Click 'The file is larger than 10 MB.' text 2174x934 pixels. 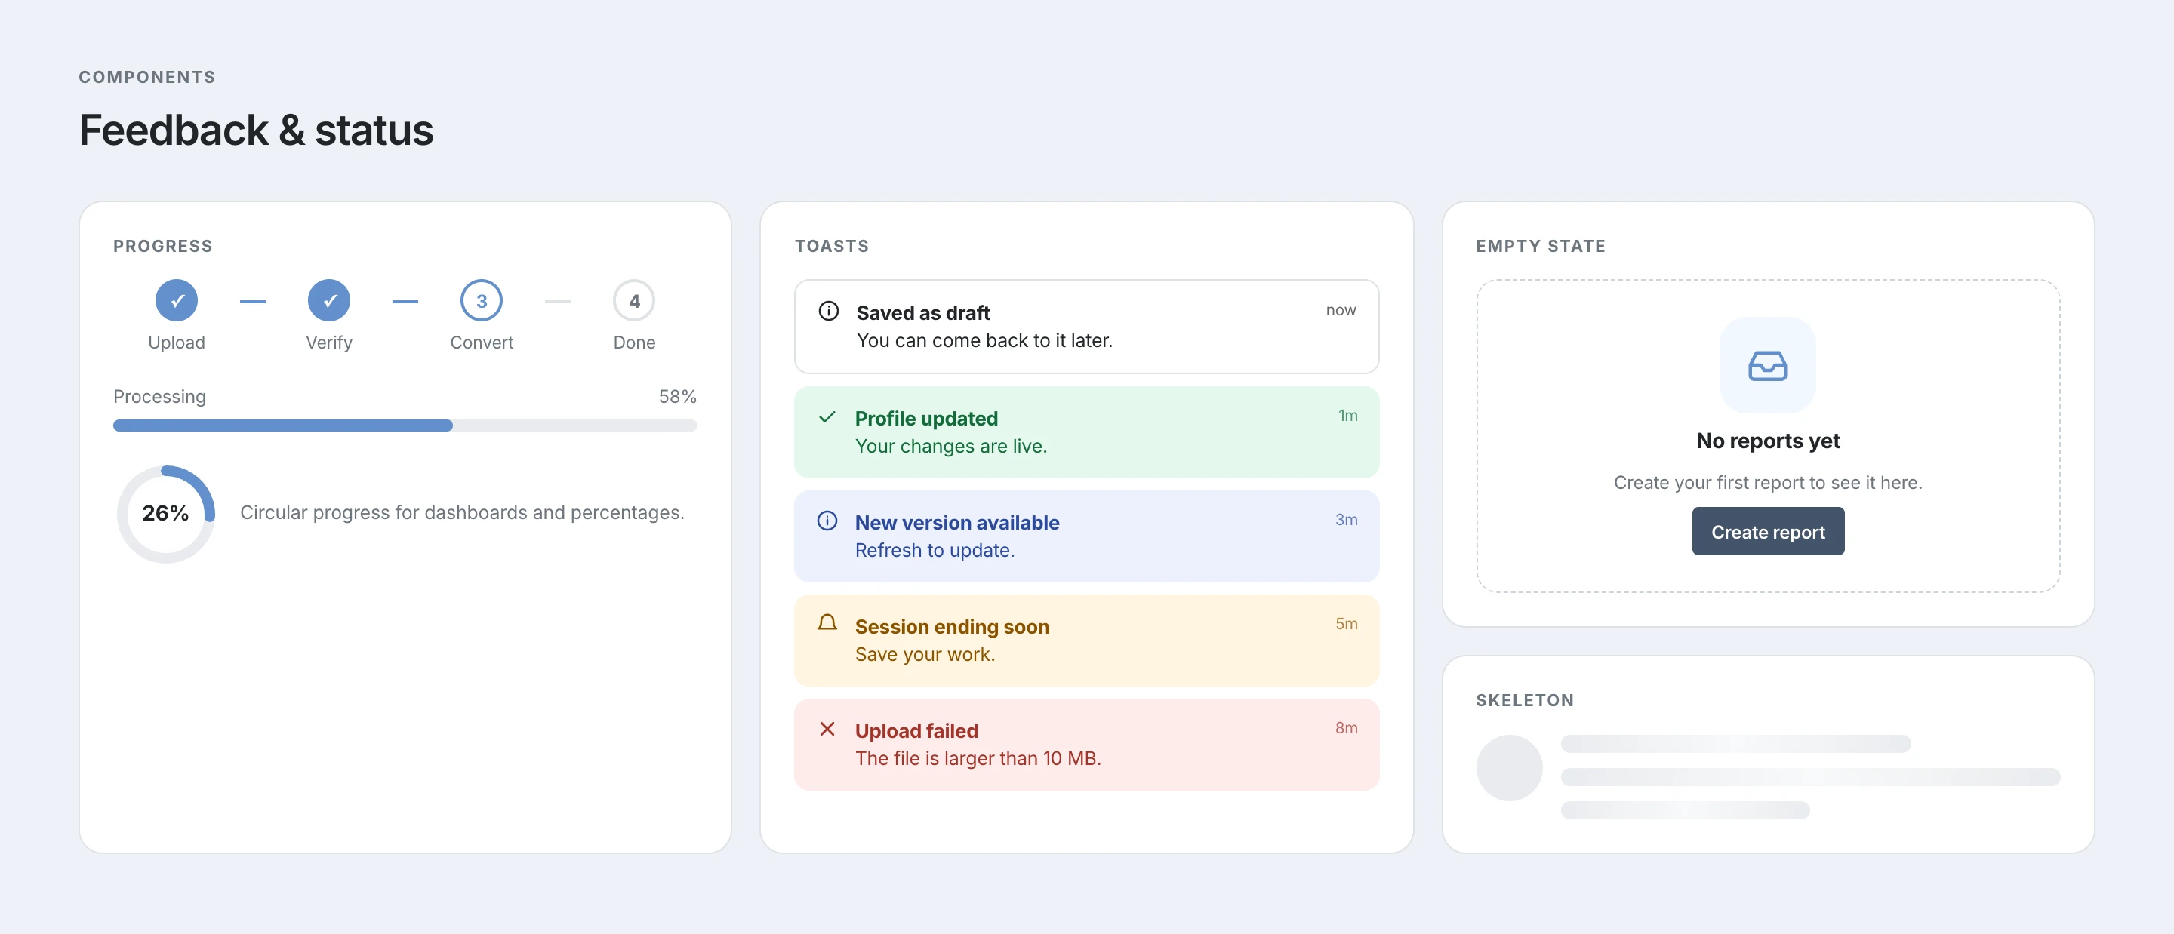tap(978, 758)
